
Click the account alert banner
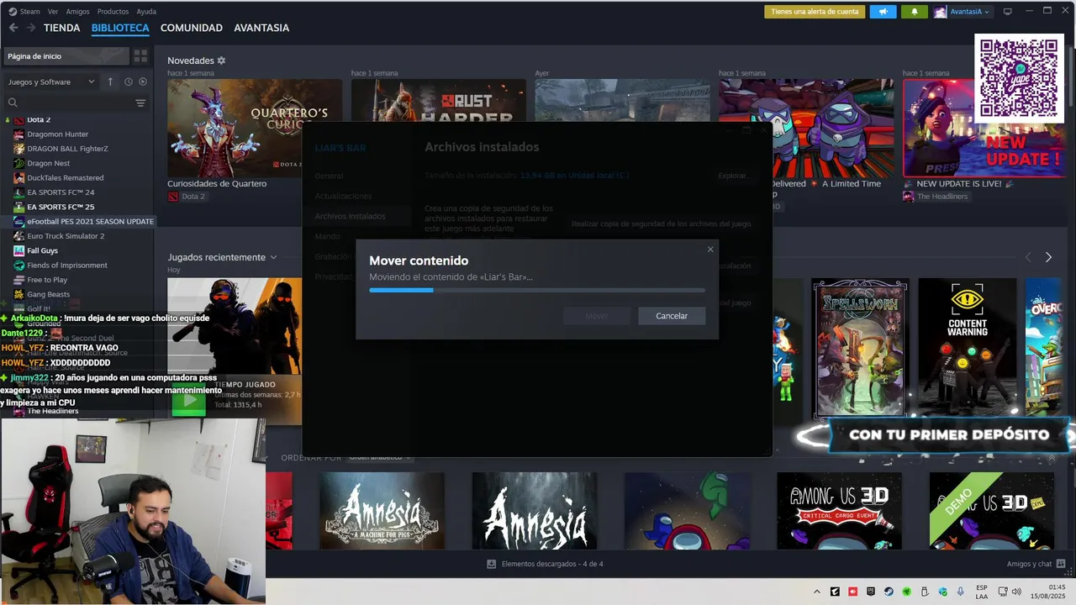[815, 12]
